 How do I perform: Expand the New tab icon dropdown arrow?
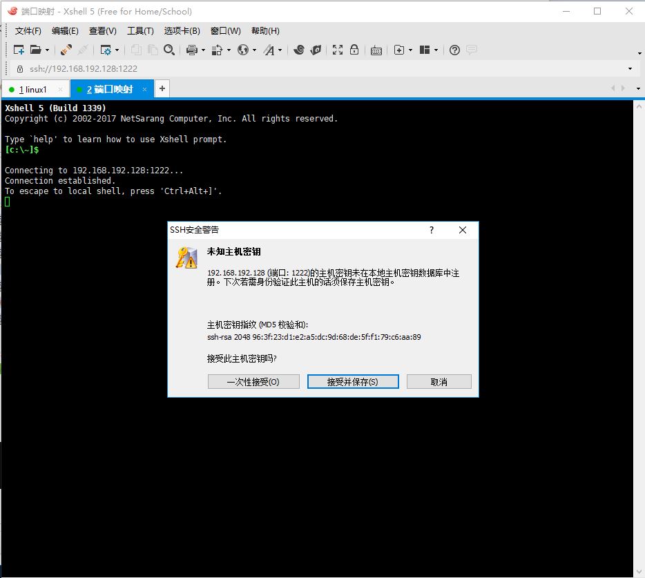pyautogui.click(x=410, y=50)
